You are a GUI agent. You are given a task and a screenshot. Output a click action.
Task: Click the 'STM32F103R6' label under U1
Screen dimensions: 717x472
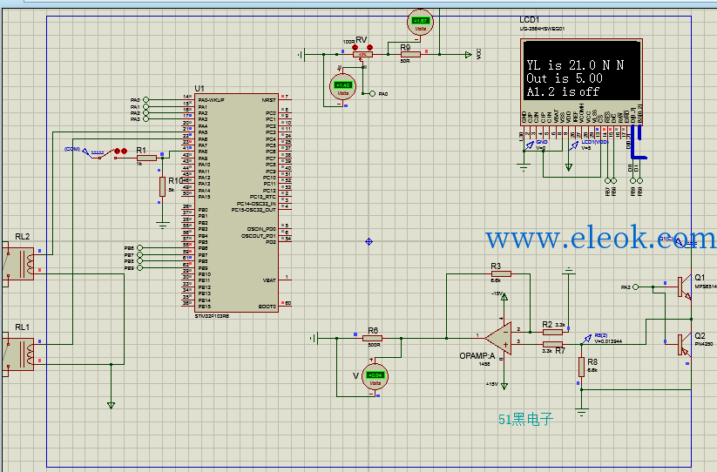tap(212, 316)
